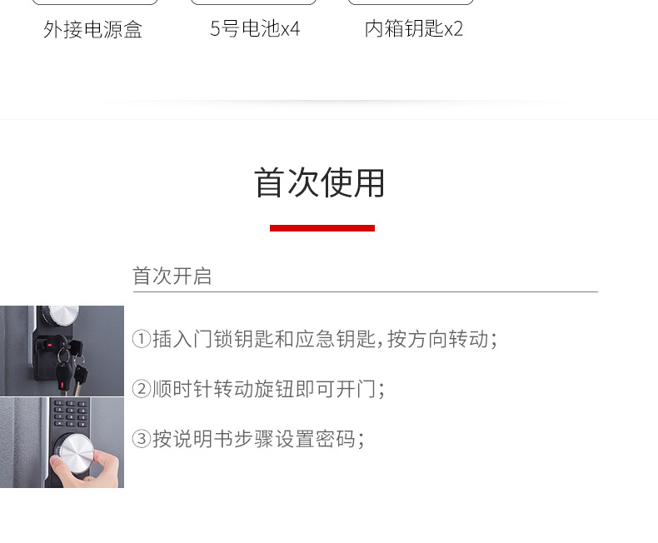This screenshot has height=543, width=658.
Task: Click the 5号电池x4 label
Action: tap(255, 29)
